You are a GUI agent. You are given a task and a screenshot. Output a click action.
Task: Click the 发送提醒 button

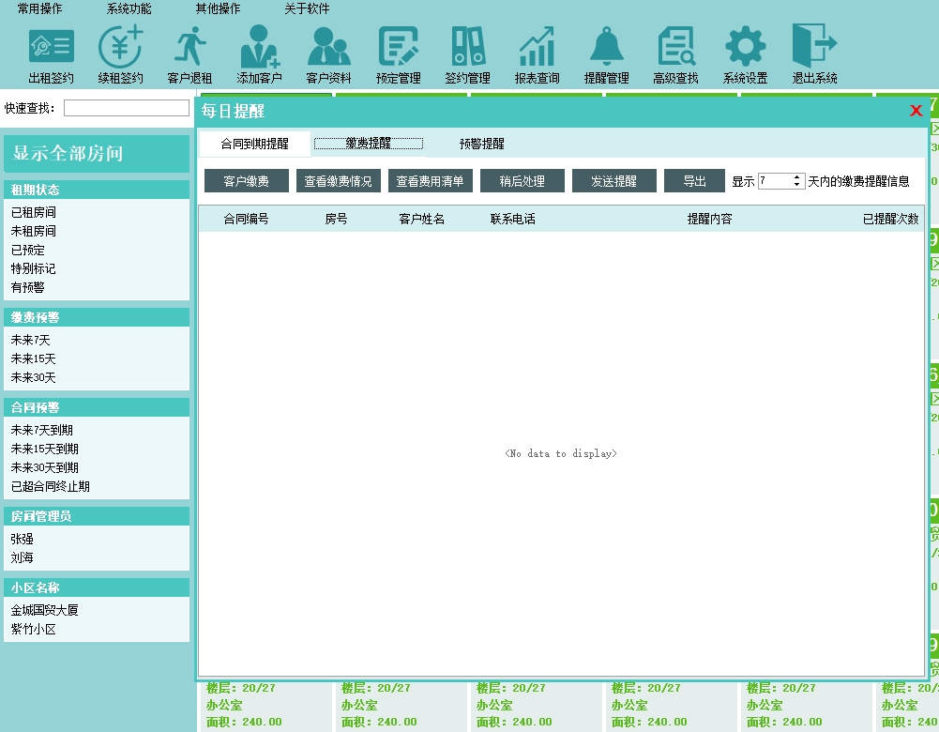[x=613, y=181]
